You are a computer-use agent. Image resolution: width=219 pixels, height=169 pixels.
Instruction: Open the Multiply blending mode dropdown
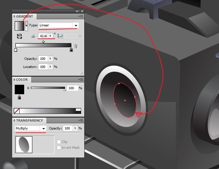pos(30,128)
